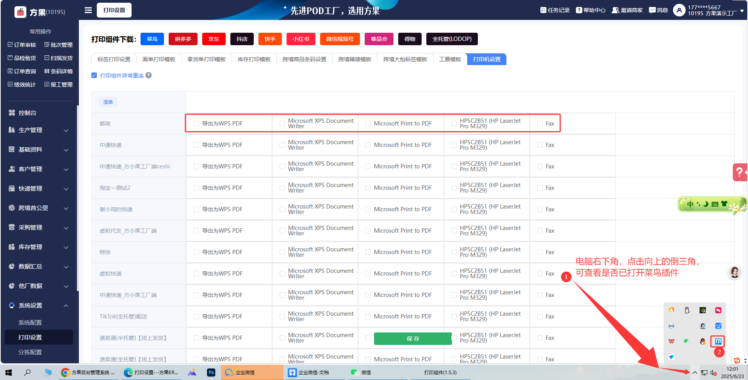Image resolution: width=748 pixels, height=380 pixels.
Task: Click the hamburger menu collapse icon
Action: 88,10
